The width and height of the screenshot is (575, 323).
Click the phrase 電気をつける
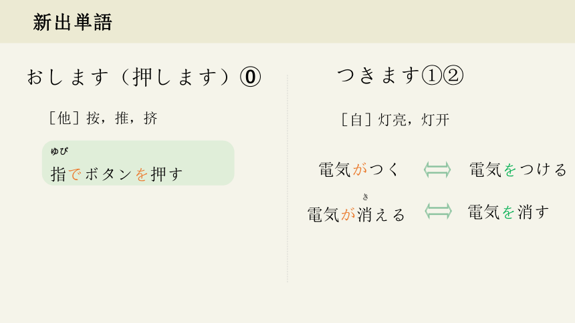click(x=518, y=170)
